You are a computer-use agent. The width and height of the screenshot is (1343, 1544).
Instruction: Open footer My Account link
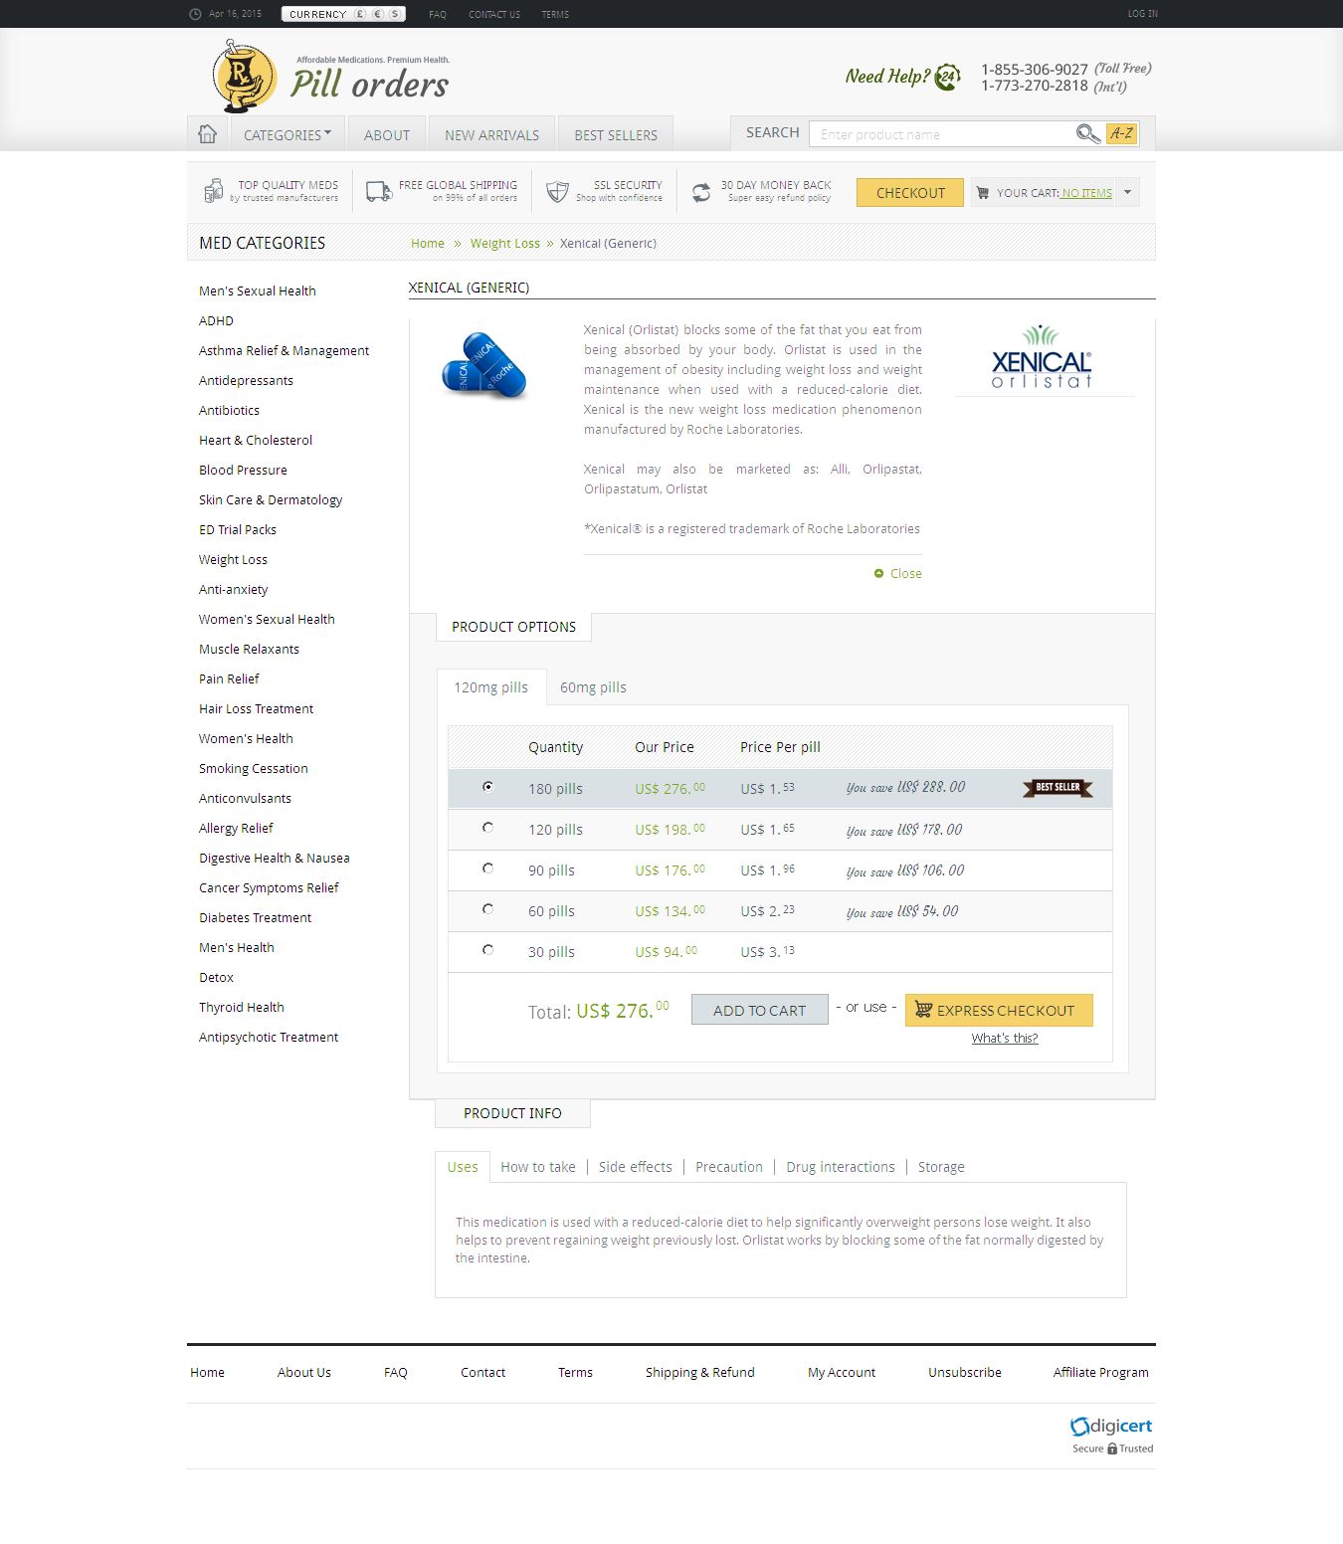coord(842,1372)
